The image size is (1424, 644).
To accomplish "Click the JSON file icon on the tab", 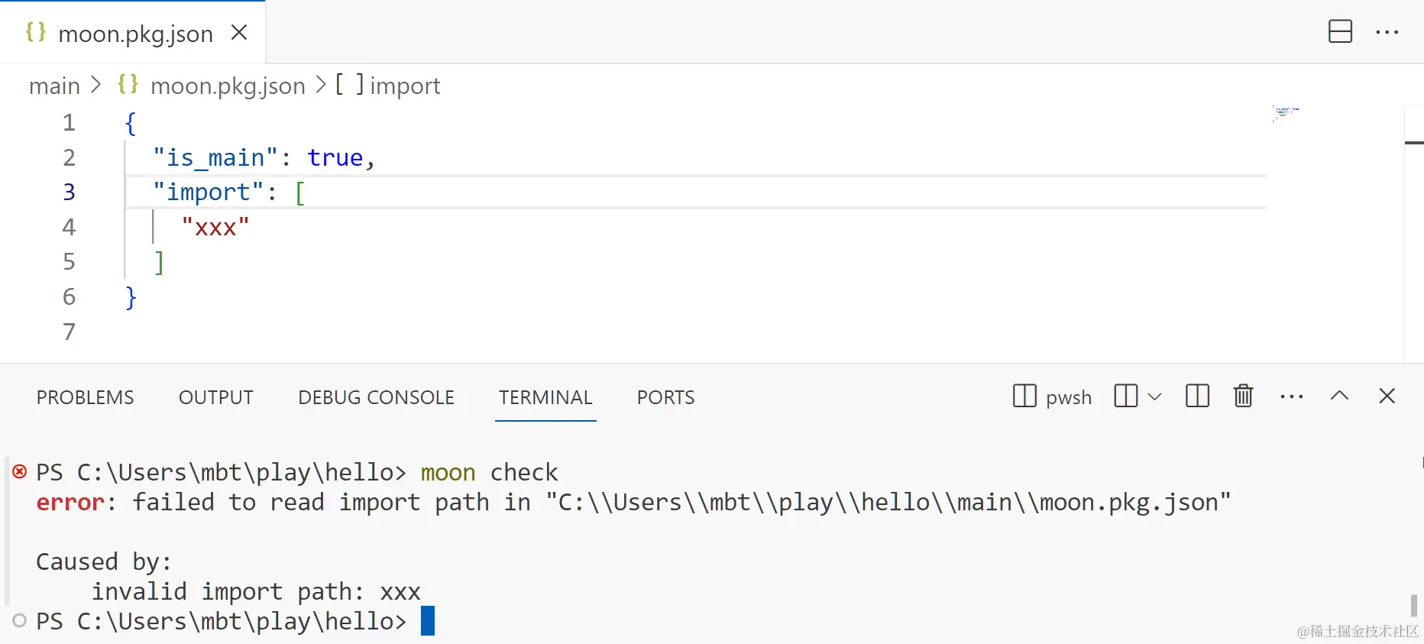I will coord(36,32).
